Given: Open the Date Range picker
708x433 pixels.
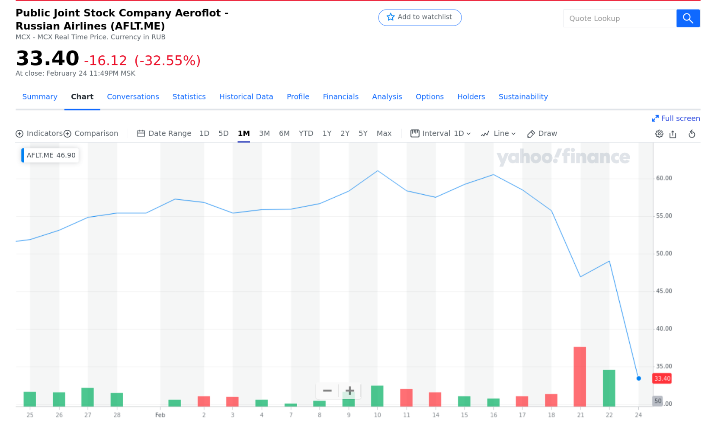Looking at the screenshot, I should (164, 134).
